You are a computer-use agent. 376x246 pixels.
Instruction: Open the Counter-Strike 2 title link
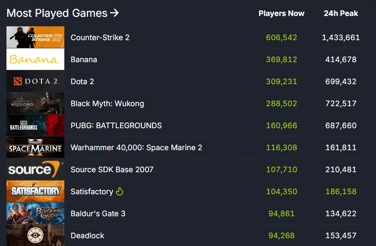tap(100, 38)
